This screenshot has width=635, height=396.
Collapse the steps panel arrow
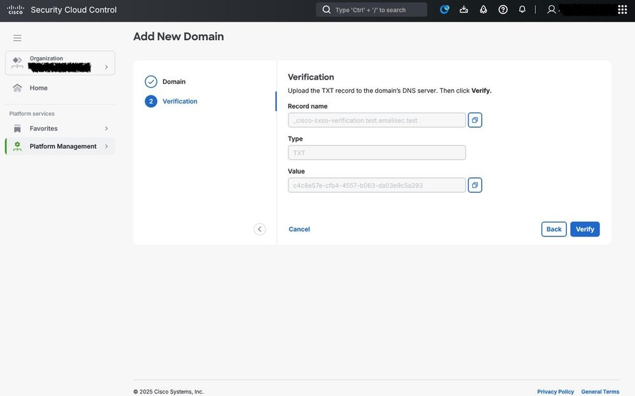click(x=259, y=229)
